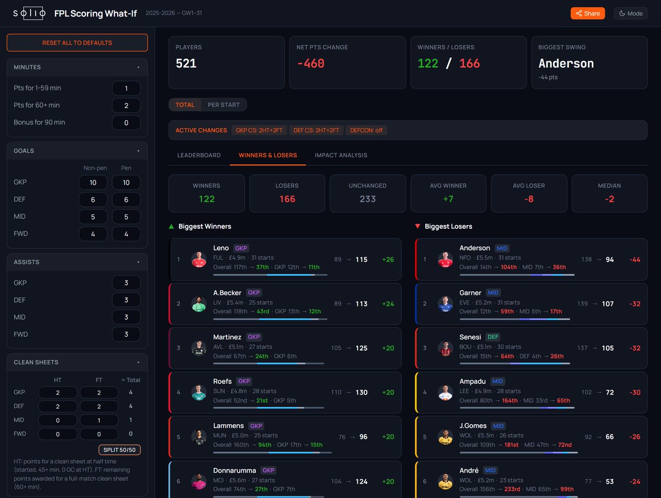This screenshot has height=498, width=661.
Task: Click the MID badge next to Garner
Action: 493,293
